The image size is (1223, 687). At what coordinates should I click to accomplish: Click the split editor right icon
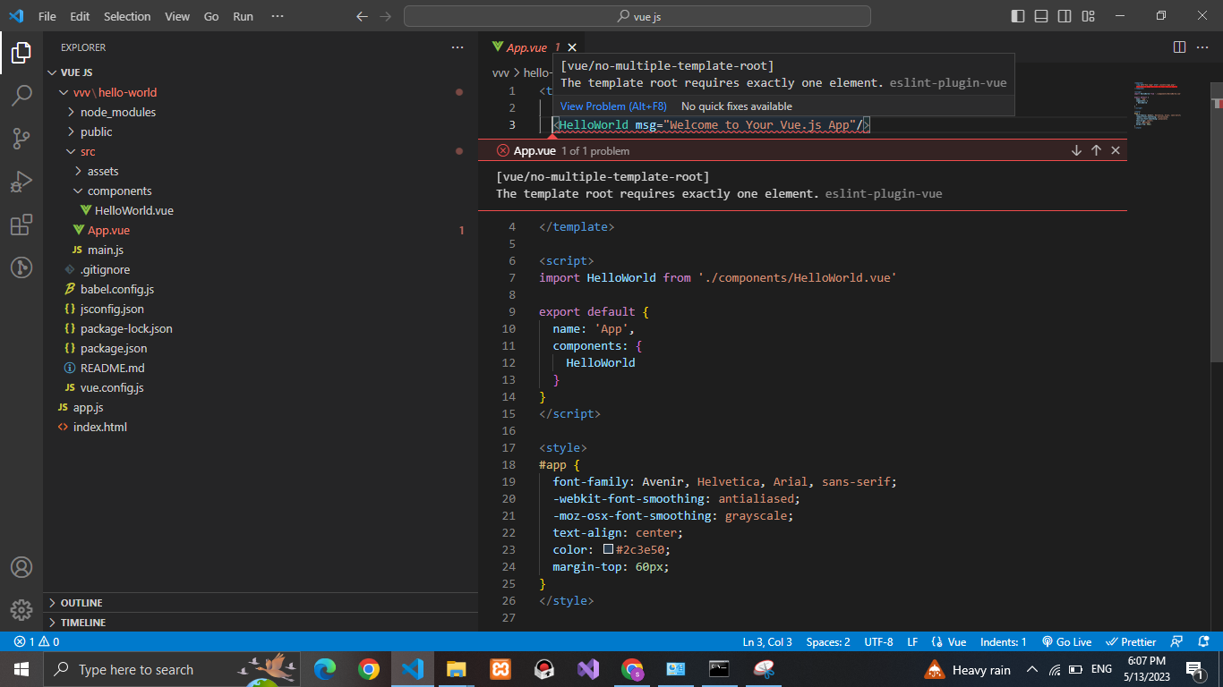(x=1179, y=47)
